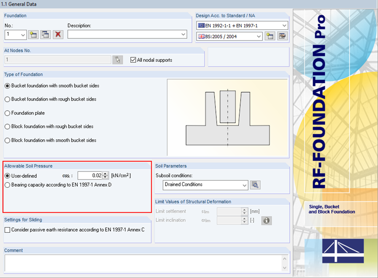The image size is (378, 278).
Task: Open Subsoil conditions Drained Conditions dropdown
Action: tap(244, 185)
